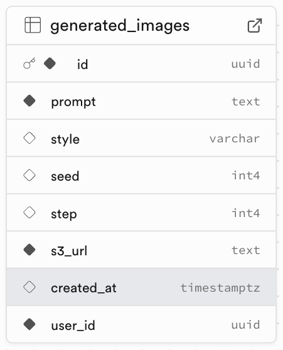This screenshot has height=350, width=283.
Task: Select the user_id column name
Action: [x=73, y=326]
